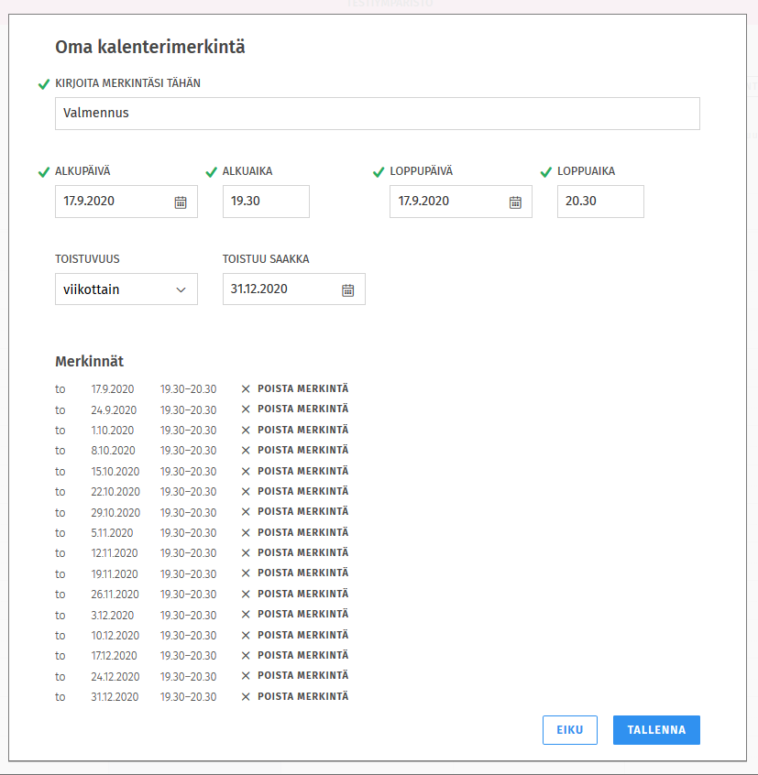758x775 pixels.
Task: Click the X icon beside the 17.9.2020 entry
Action: pos(246,388)
